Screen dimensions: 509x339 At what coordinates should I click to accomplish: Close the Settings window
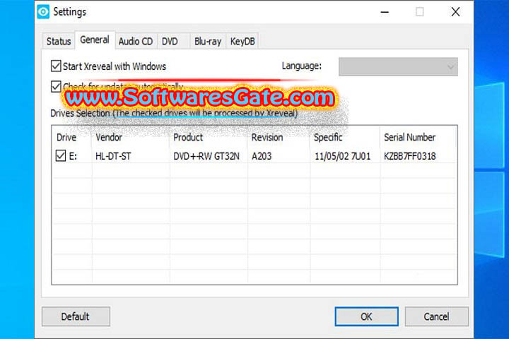pos(455,12)
